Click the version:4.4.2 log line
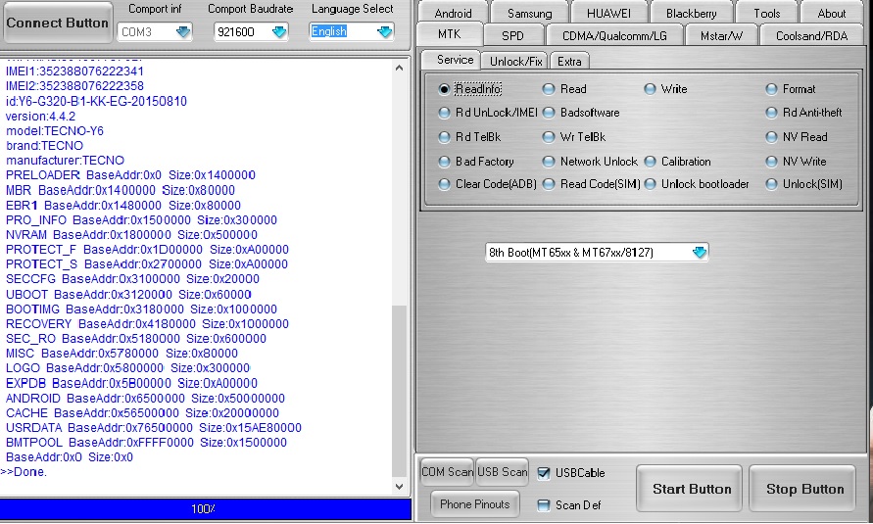 40,117
